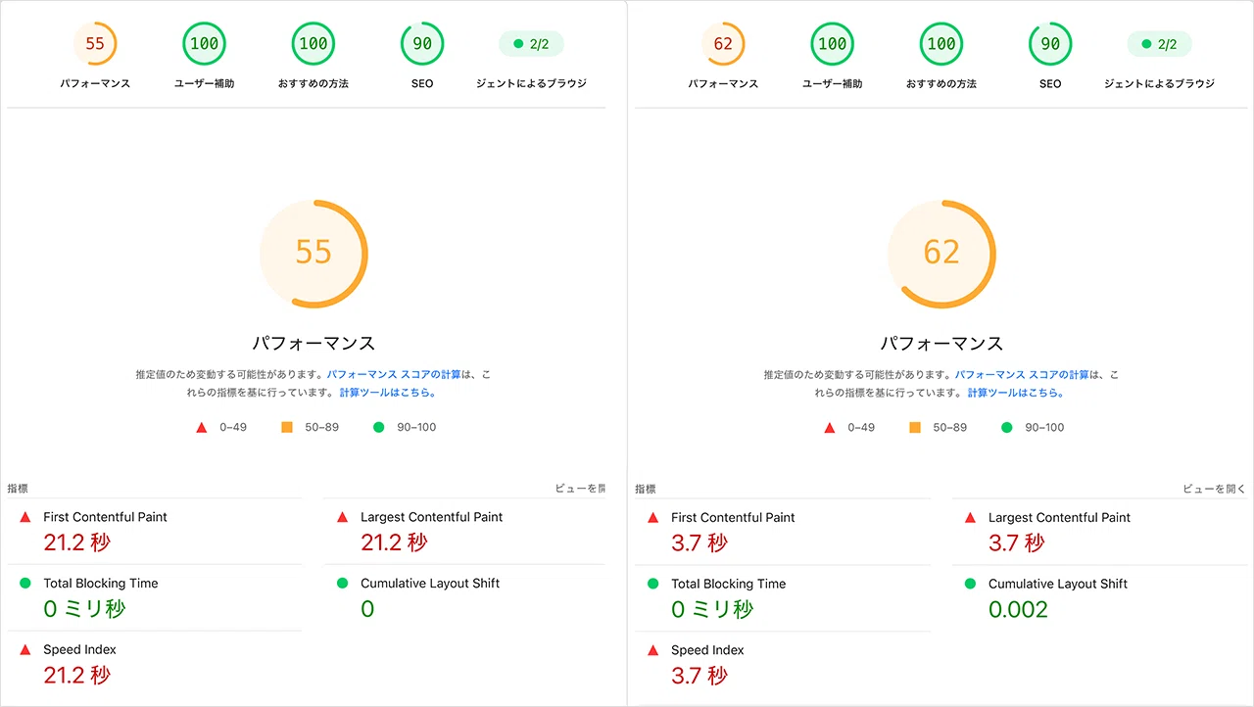Click the 0–49 legend triangle in score-55 report
The image size is (1254, 707).
202,428
